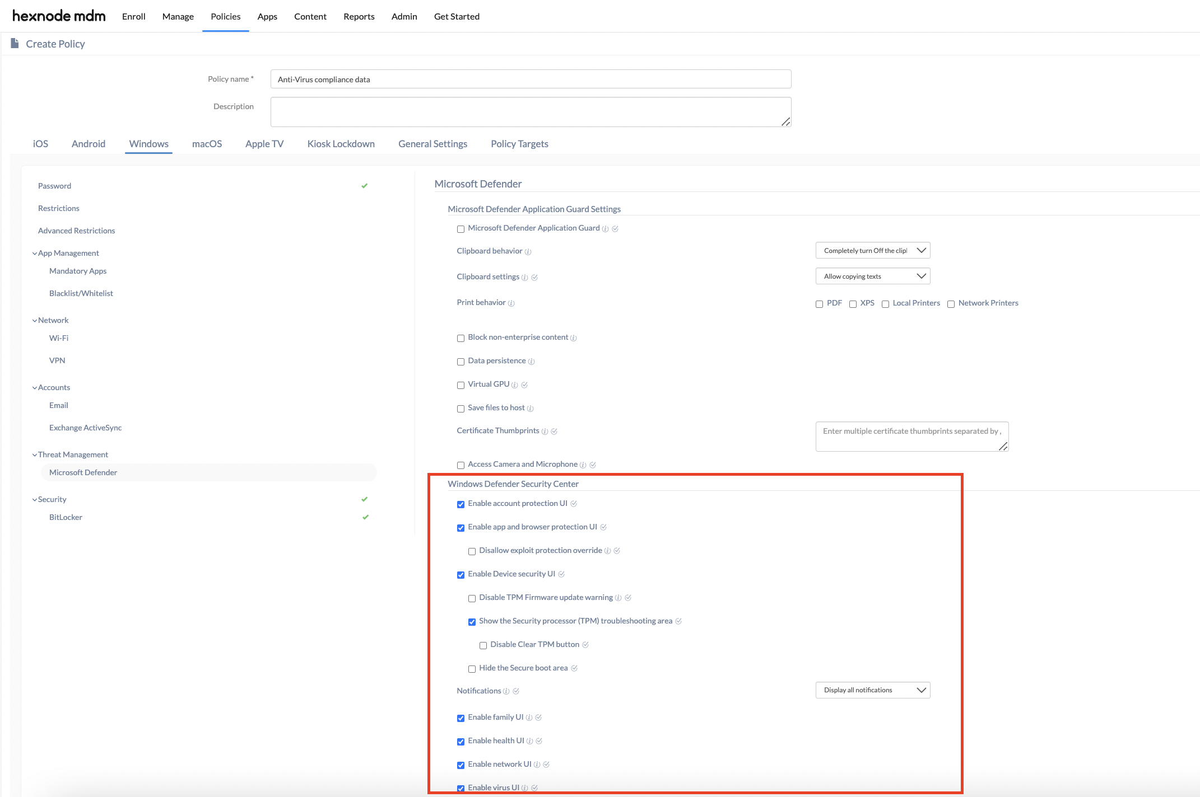The image size is (1200, 797).
Task: Click info icon beside Microsoft Defender Application Guard
Action: (605, 229)
